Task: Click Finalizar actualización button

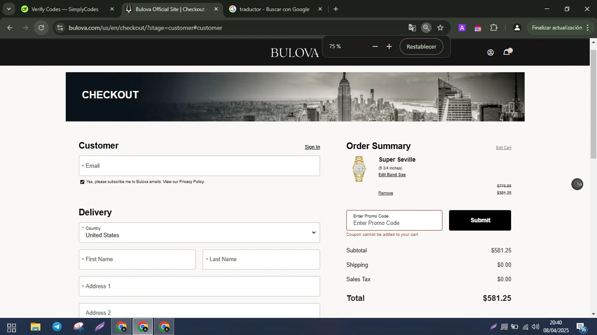Action: (x=557, y=28)
